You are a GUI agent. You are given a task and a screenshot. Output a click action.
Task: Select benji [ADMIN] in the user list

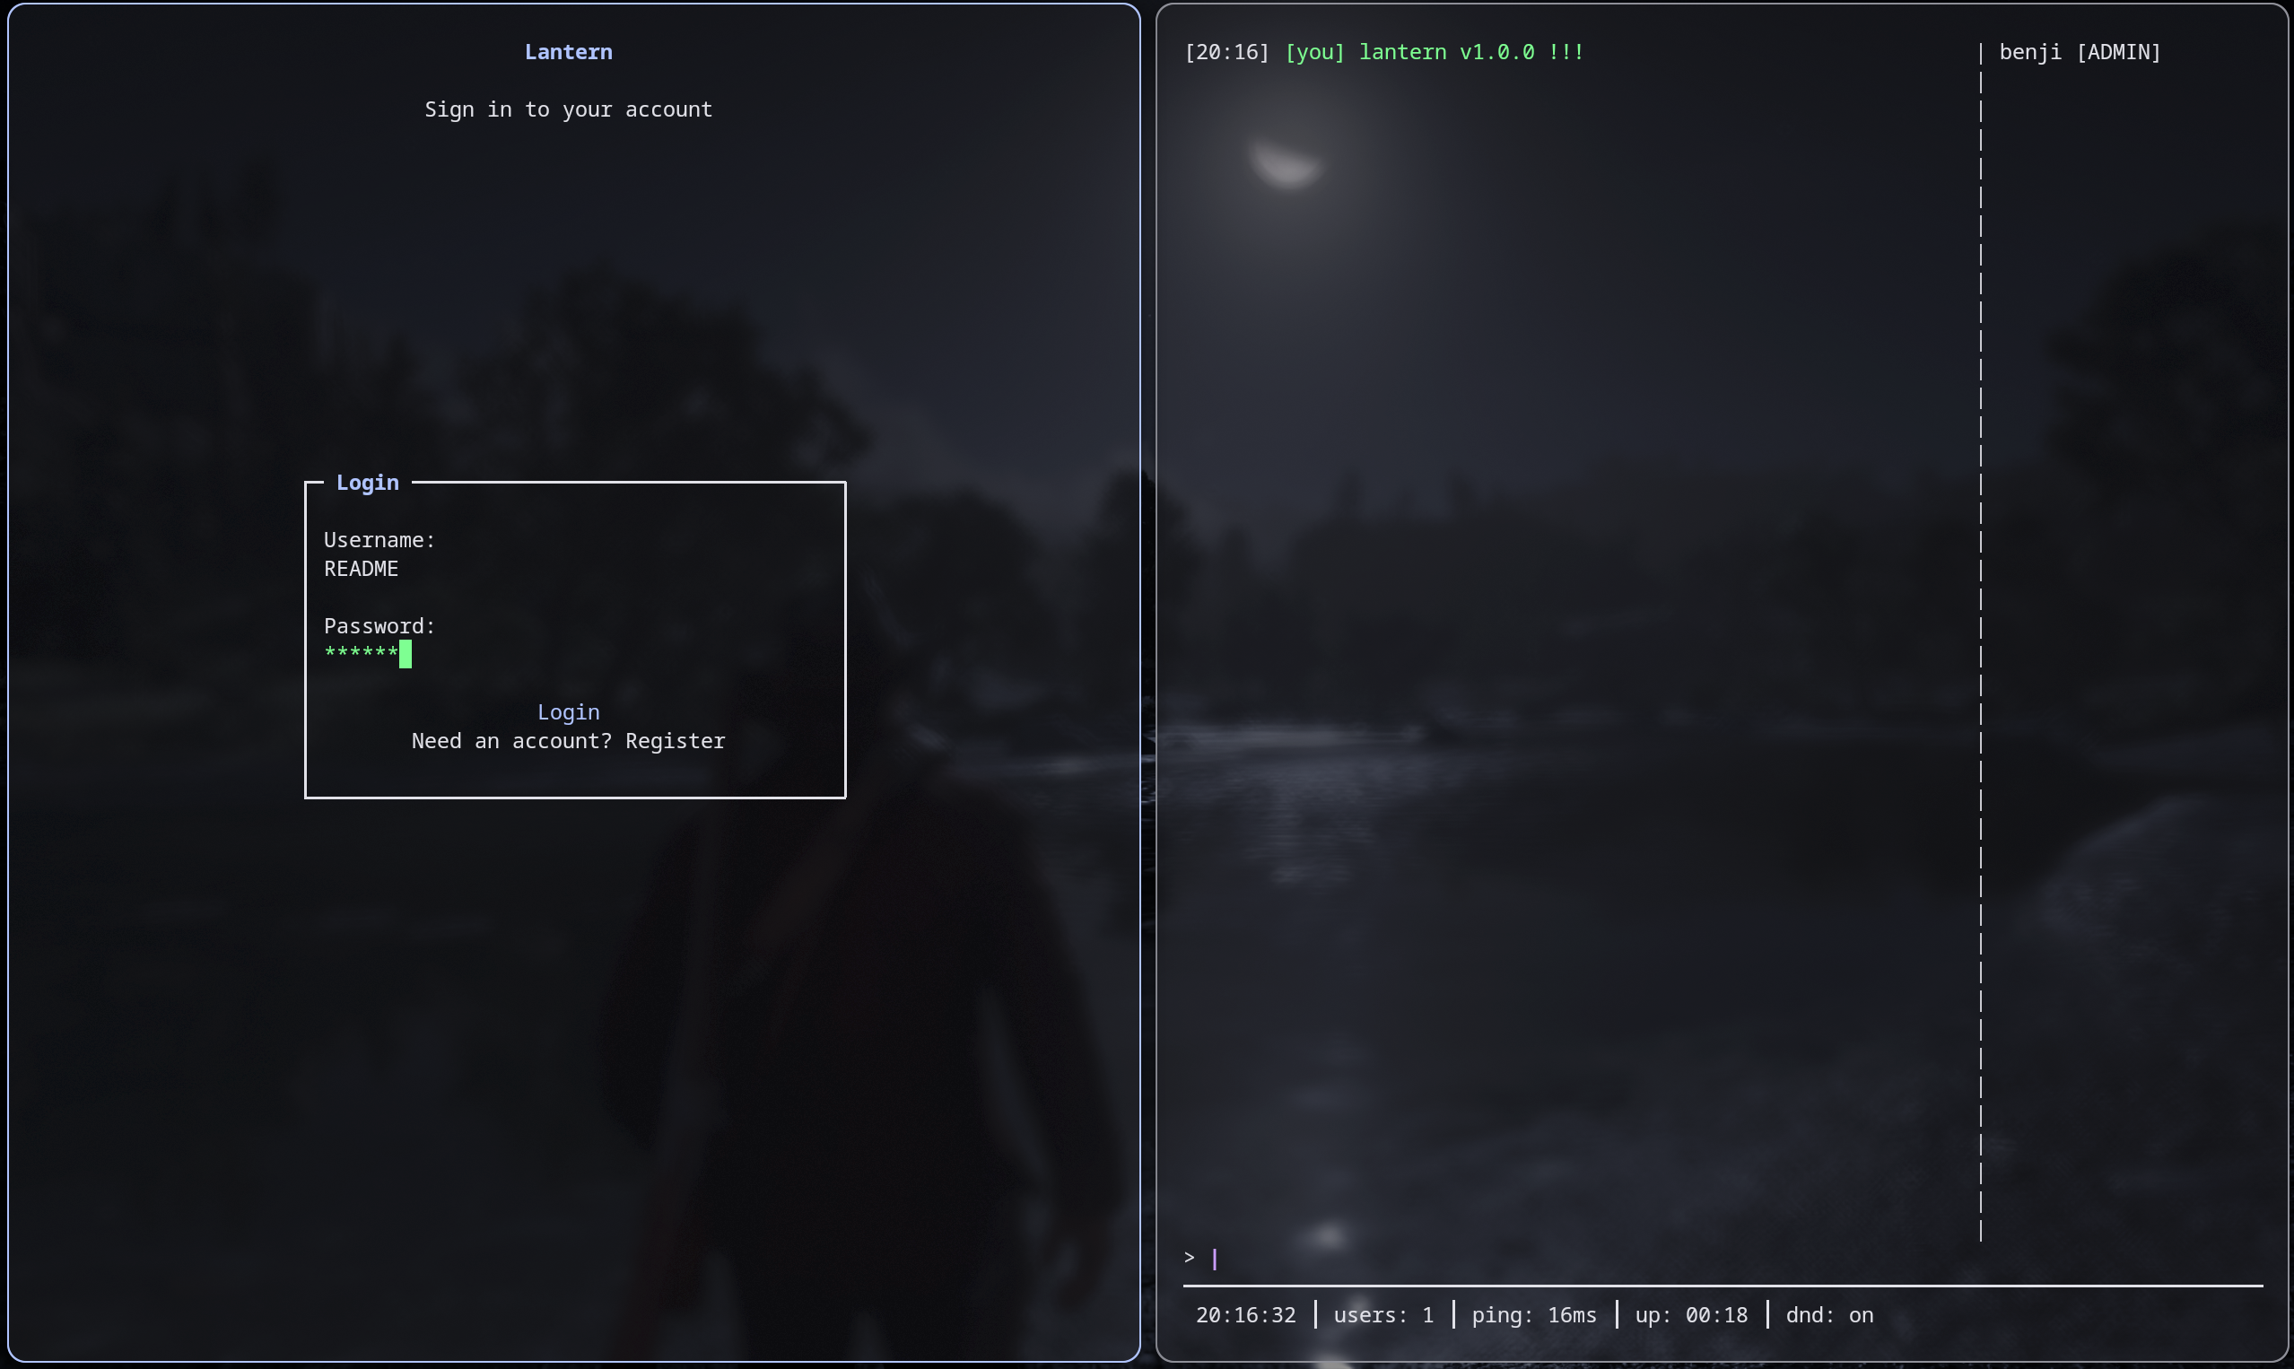point(2079,53)
